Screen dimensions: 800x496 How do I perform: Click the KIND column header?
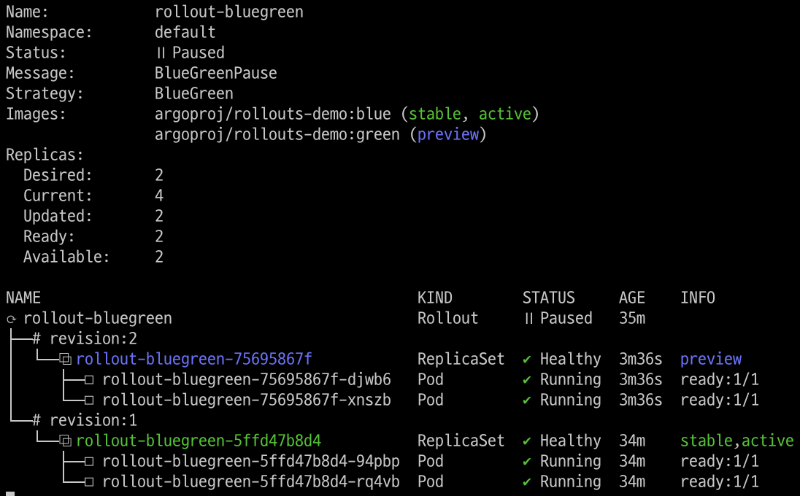(x=435, y=298)
